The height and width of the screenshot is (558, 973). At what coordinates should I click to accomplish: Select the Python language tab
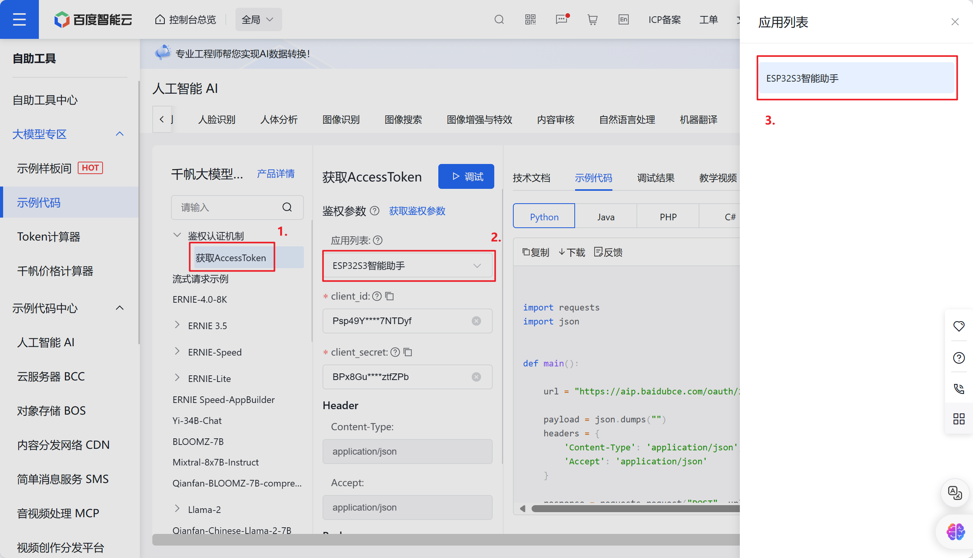(x=544, y=216)
